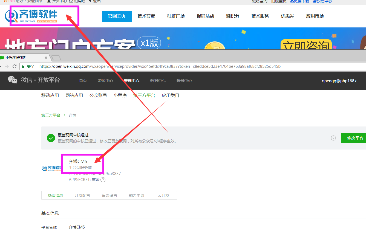
Task: Switch to the 开发配置 tab
Action: click(82, 195)
